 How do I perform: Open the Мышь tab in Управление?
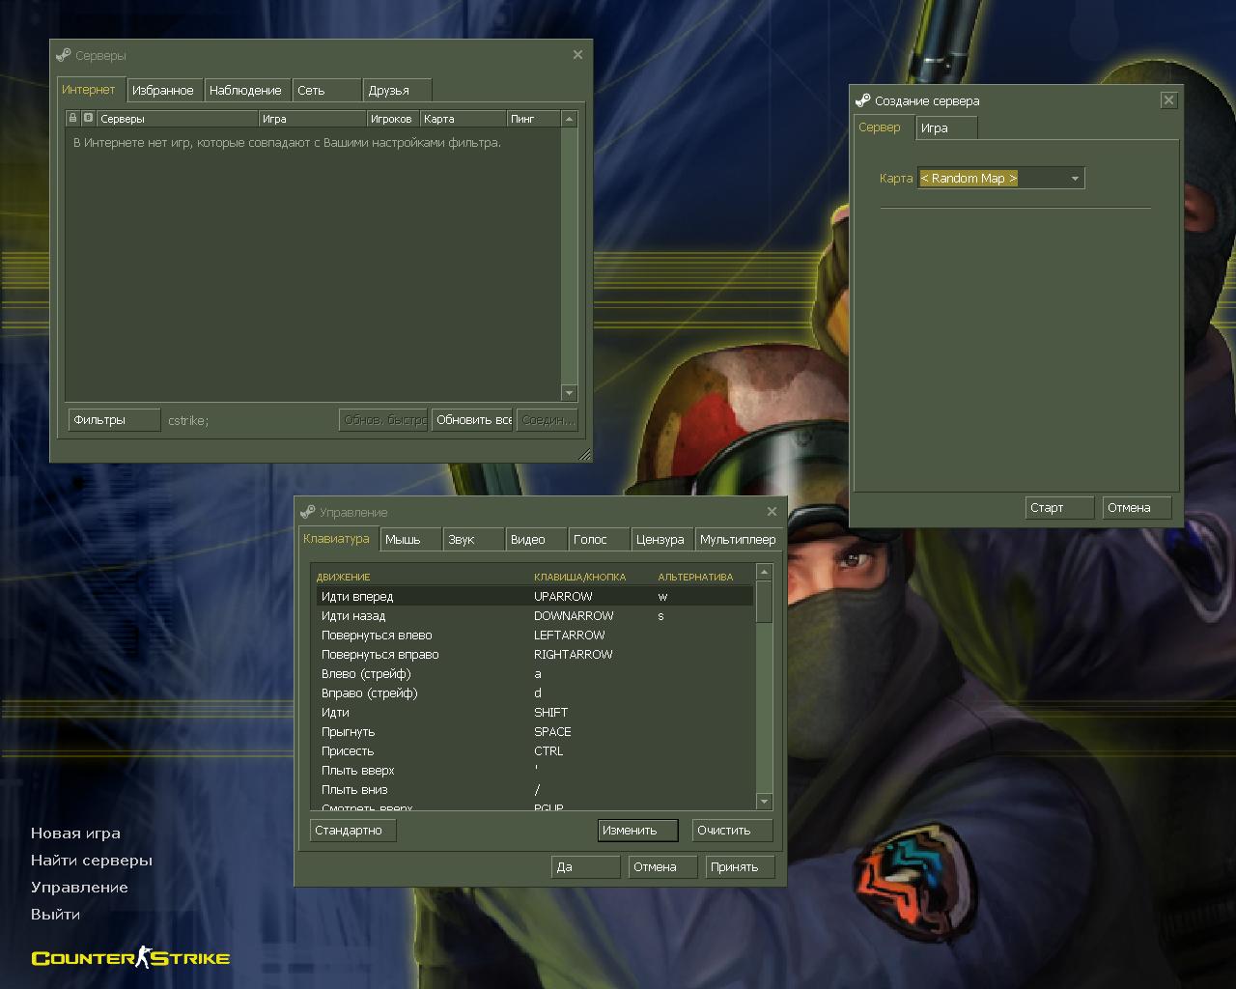[411, 539]
